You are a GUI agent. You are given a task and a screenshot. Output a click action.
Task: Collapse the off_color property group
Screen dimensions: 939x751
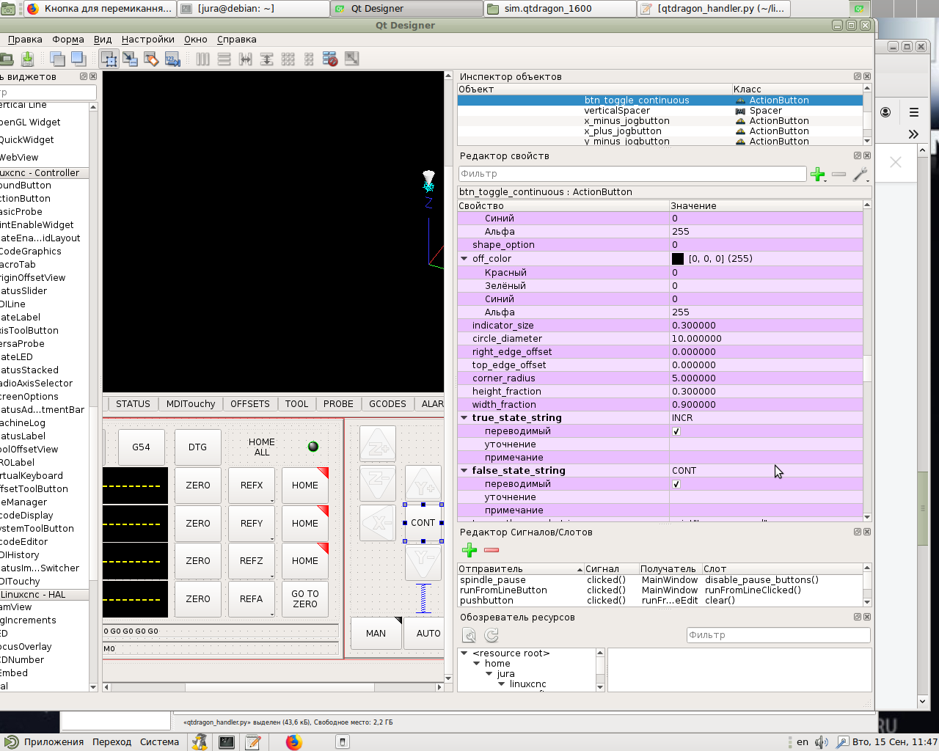(x=464, y=259)
